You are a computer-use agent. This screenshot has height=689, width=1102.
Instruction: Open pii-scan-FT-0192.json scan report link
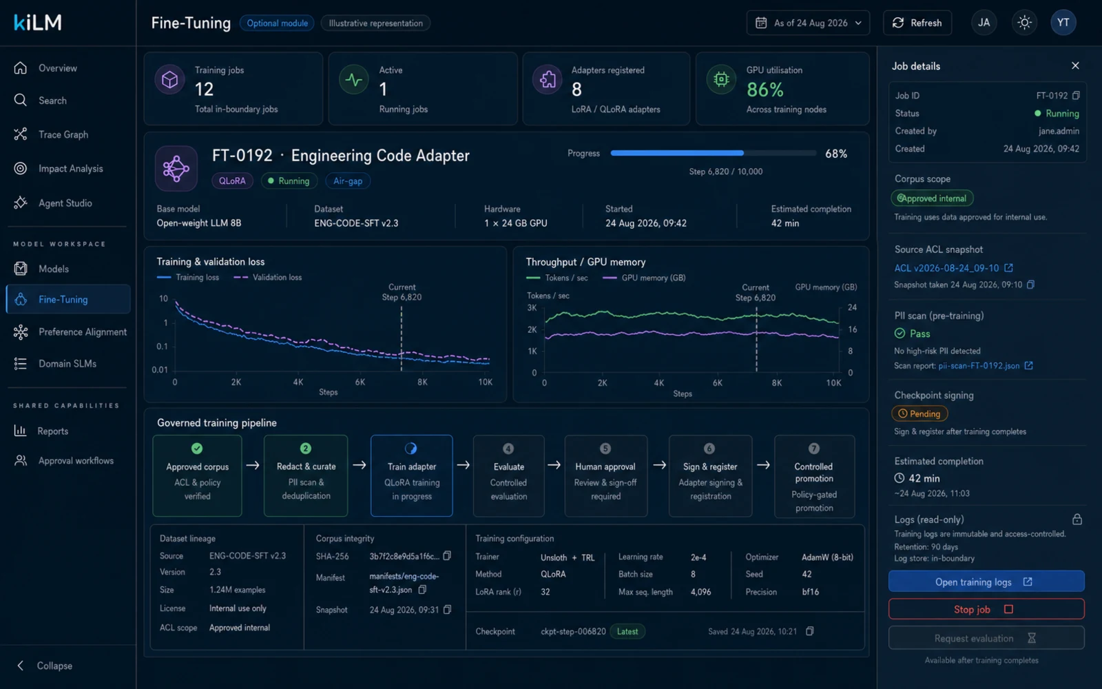979,366
